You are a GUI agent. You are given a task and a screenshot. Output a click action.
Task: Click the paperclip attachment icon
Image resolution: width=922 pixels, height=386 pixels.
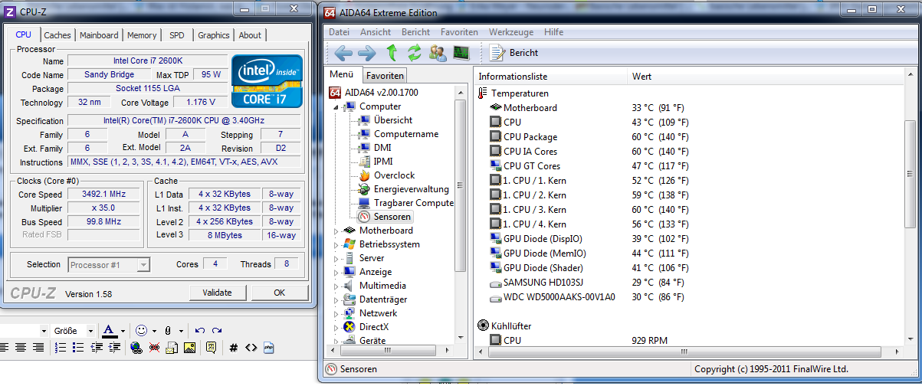coord(168,330)
